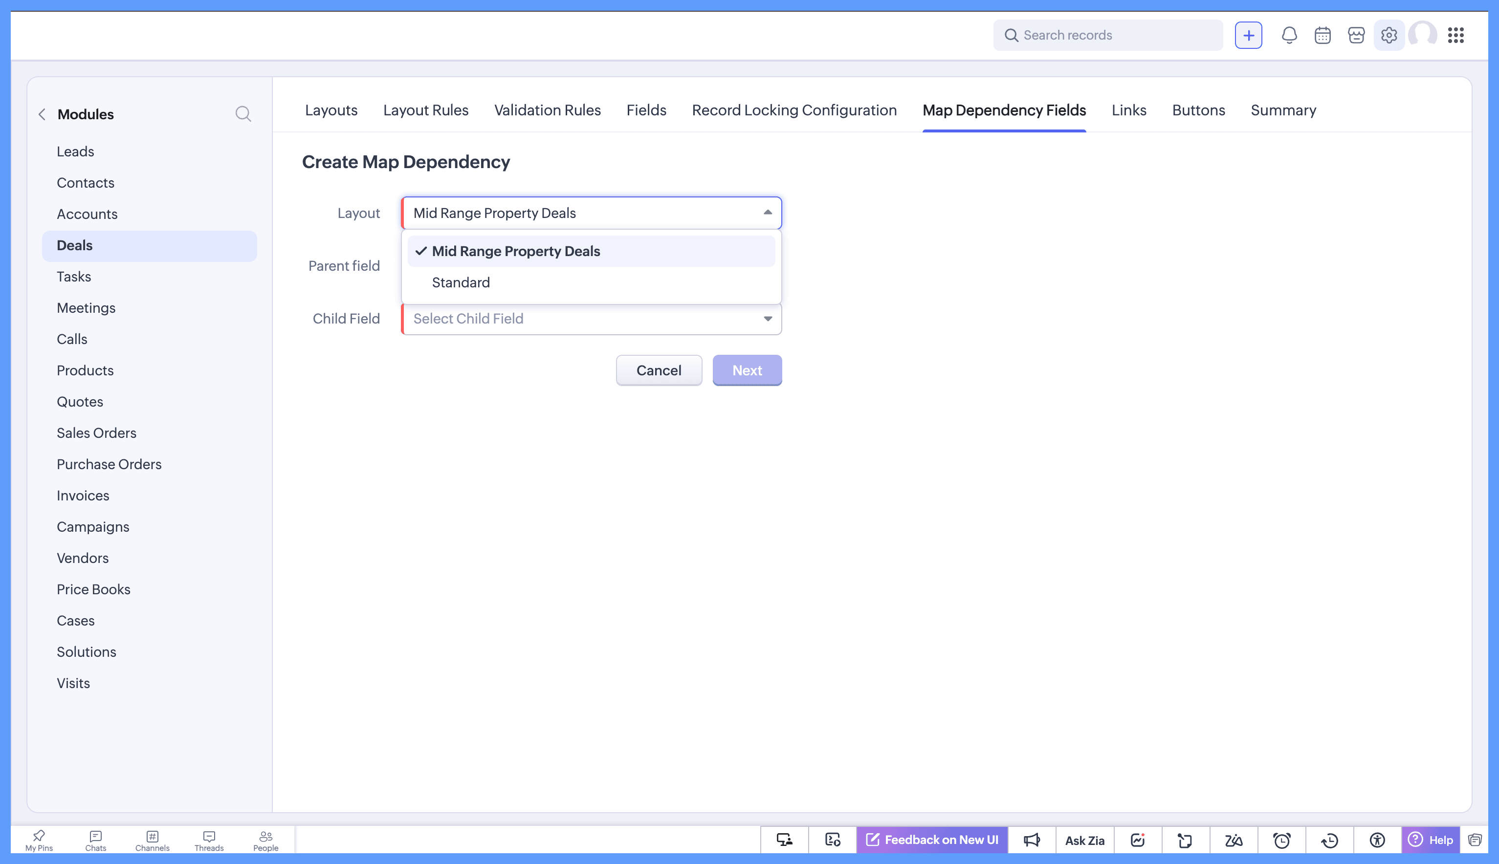Search modules using magnifier icon

pos(243,114)
